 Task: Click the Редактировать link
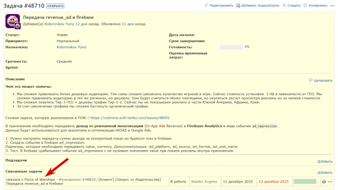[x=221, y=5]
